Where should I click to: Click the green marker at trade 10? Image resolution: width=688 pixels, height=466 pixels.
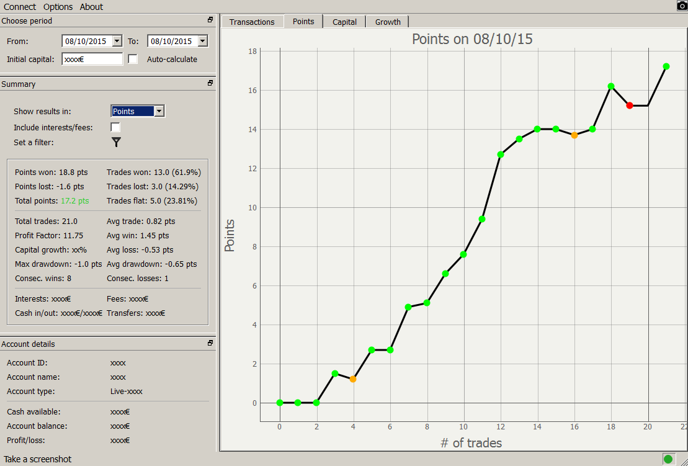click(463, 254)
